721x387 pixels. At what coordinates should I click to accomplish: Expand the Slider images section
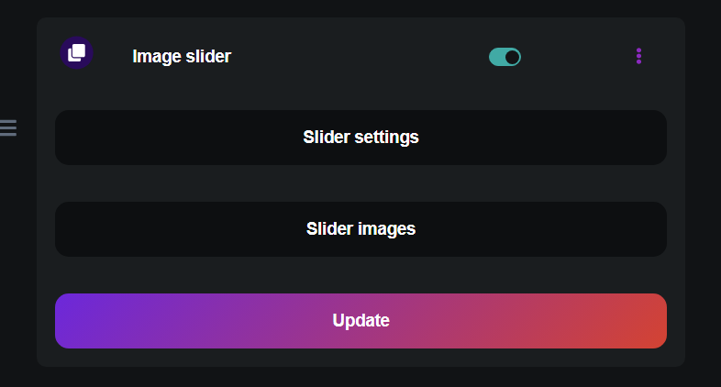point(360,229)
